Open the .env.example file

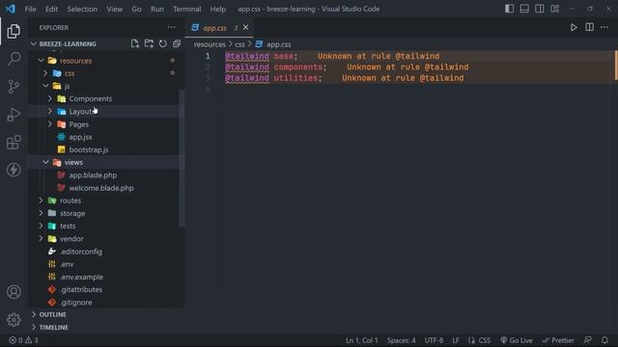click(81, 277)
